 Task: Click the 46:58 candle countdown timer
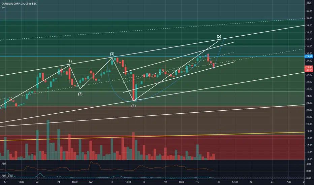[x=309, y=70]
